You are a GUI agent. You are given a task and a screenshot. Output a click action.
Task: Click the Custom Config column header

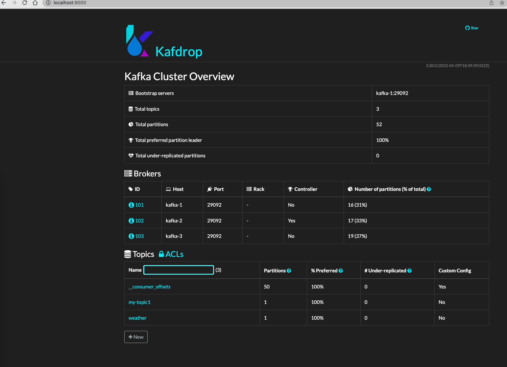click(455, 271)
